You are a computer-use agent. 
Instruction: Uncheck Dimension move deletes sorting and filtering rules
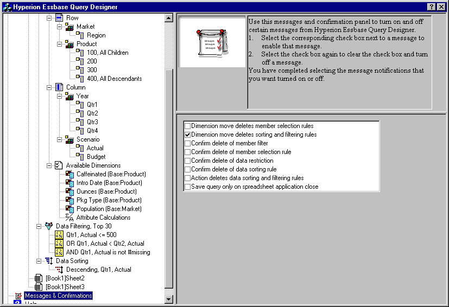pos(188,135)
